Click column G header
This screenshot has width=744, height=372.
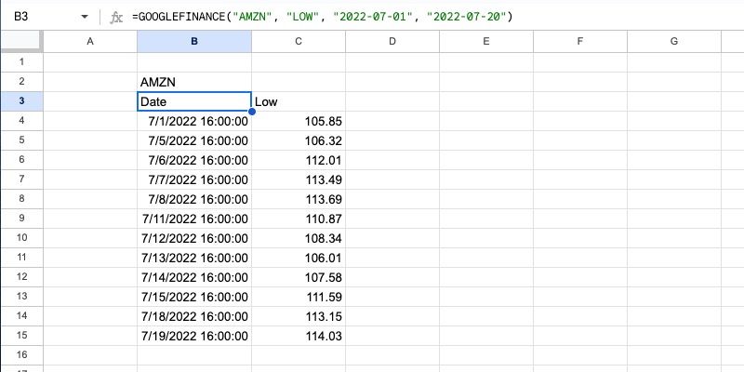coord(673,41)
